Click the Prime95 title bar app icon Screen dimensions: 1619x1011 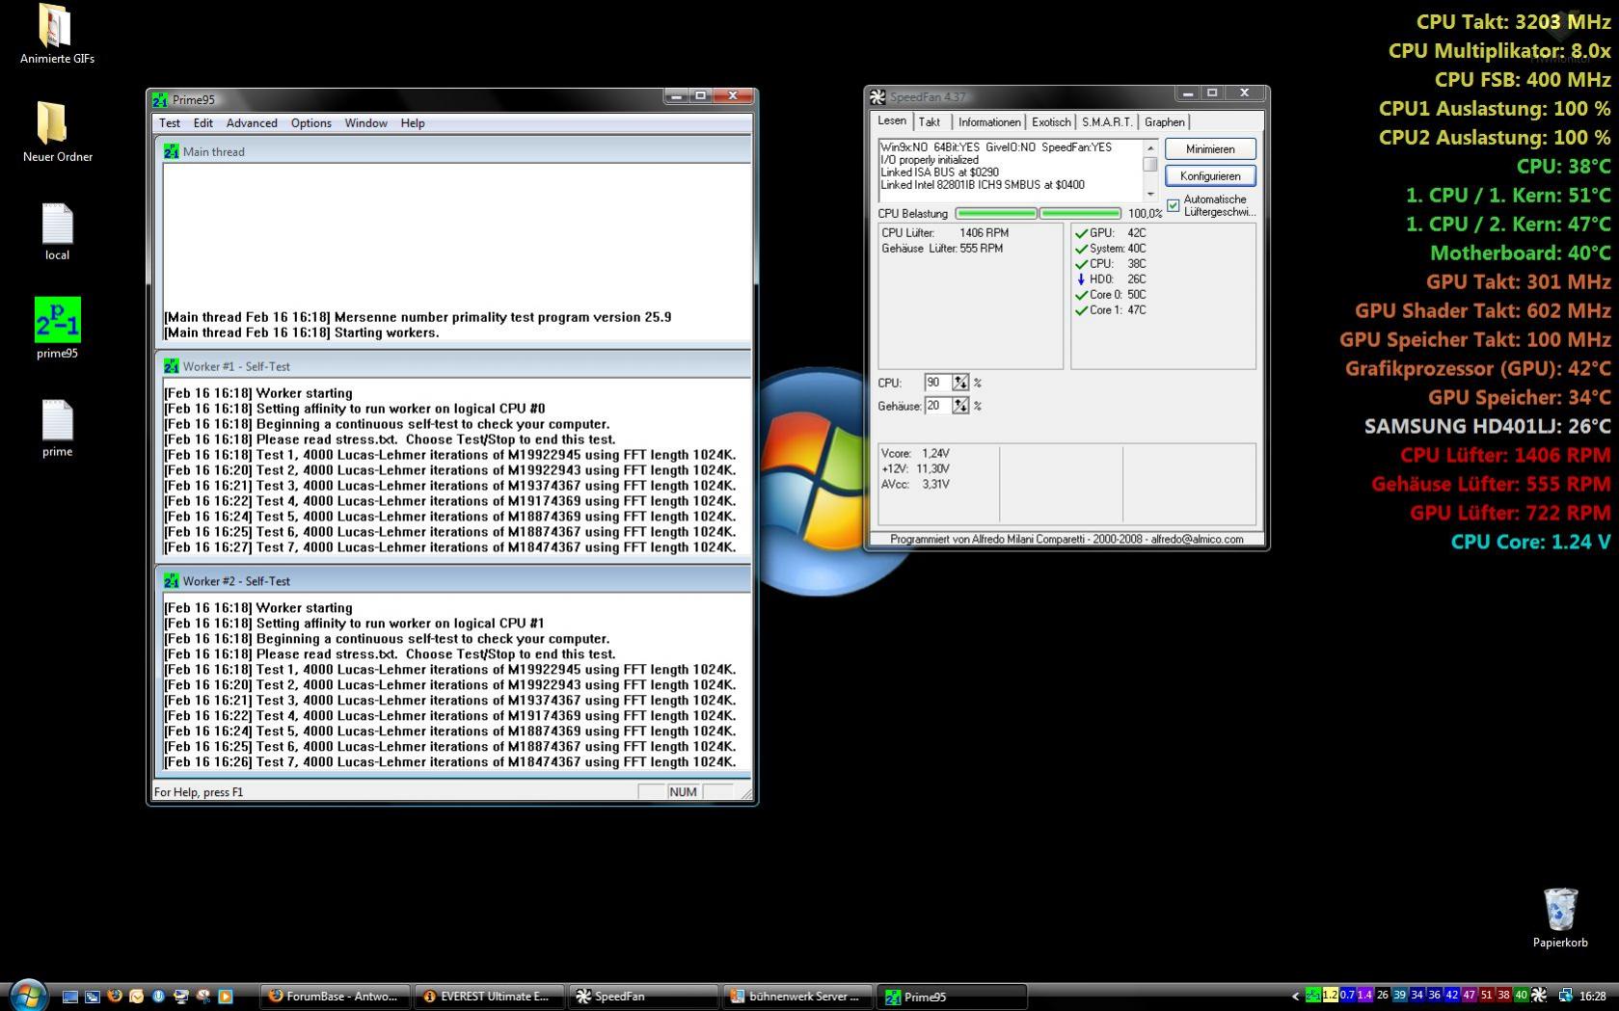160,99
